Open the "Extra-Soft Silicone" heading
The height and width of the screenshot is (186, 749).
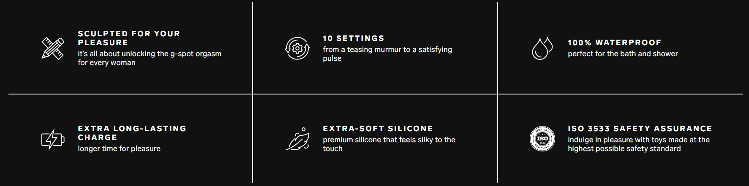tap(378, 129)
